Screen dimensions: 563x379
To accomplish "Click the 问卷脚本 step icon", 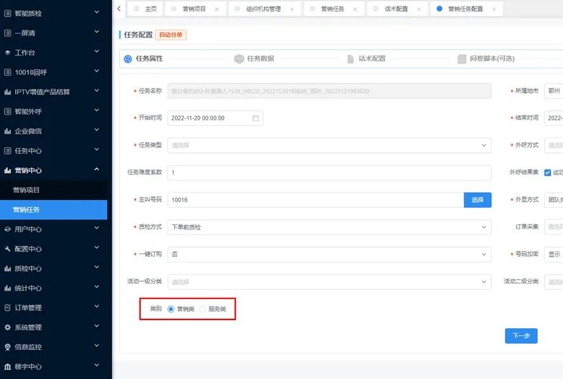I will [462, 59].
